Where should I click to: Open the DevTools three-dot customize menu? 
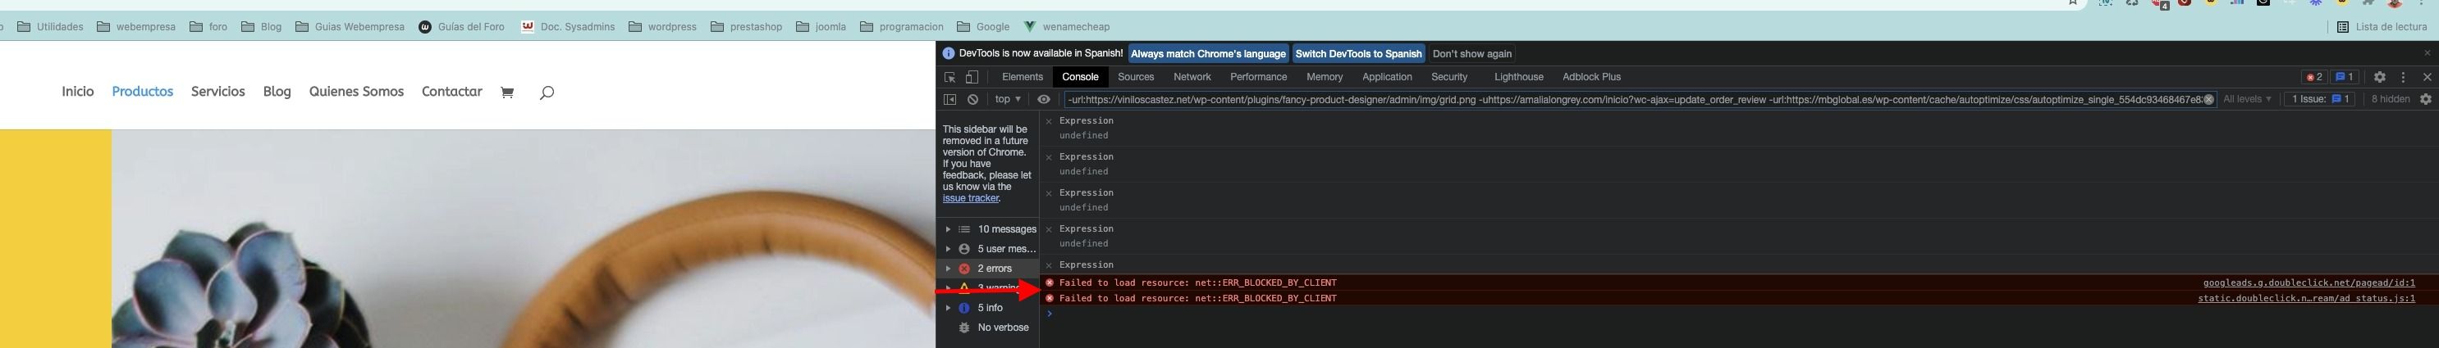point(2403,78)
